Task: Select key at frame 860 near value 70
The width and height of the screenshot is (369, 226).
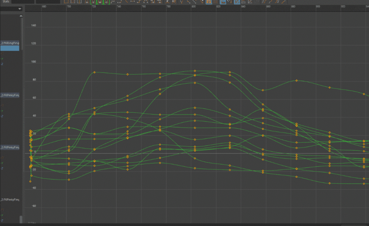Action: pyautogui.click(x=263, y=90)
